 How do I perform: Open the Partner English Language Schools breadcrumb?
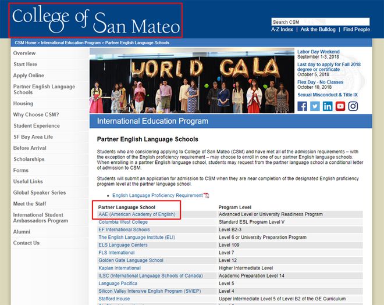pyautogui.click(x=137, y=43)
